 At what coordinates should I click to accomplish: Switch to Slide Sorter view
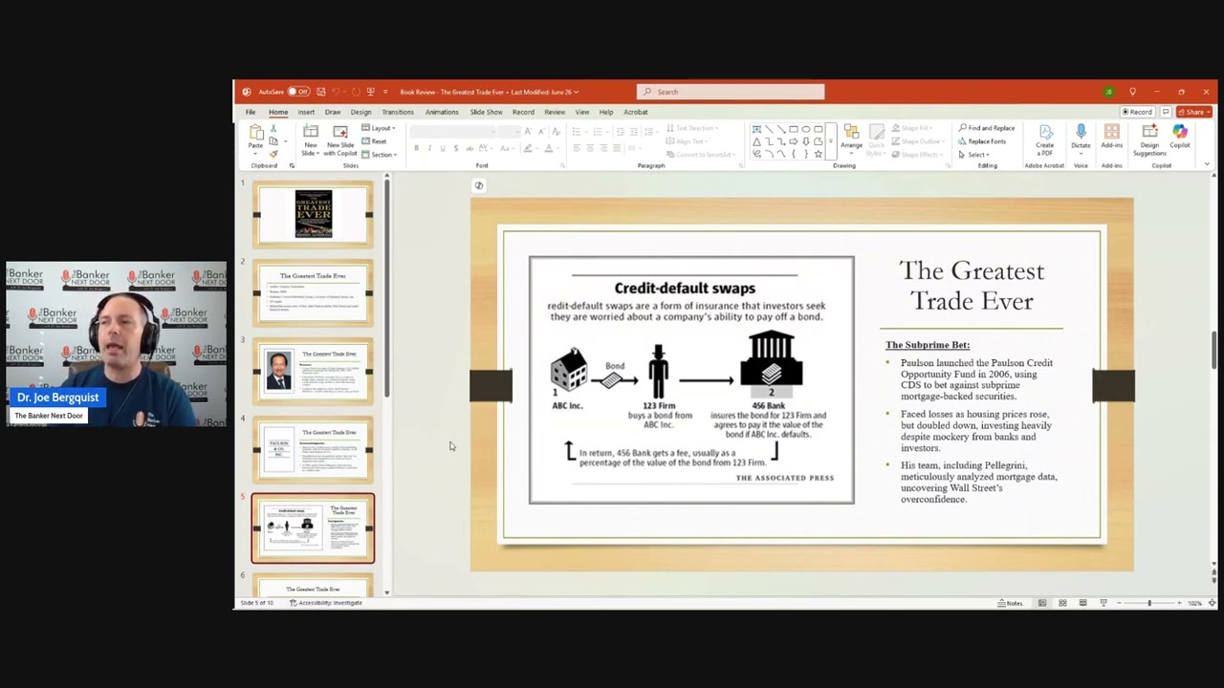pos(1062,603)
